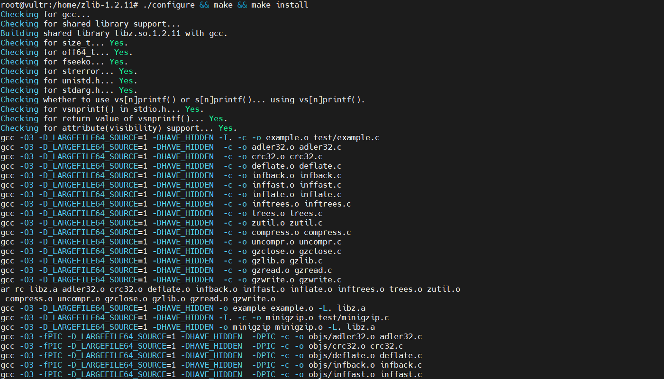Select the test/example.c source file path
The image size is (664, 379).
click(347, 137)
